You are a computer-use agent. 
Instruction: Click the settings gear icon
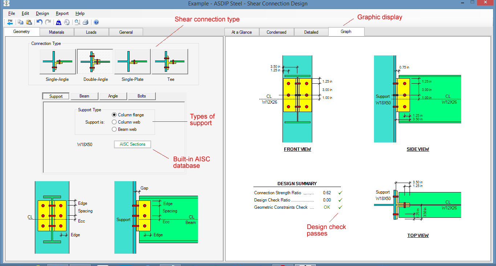click(66, 22)
